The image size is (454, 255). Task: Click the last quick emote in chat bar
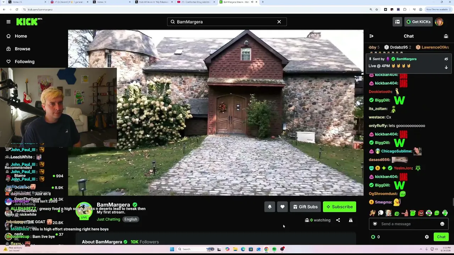click(x=445, y=213)
